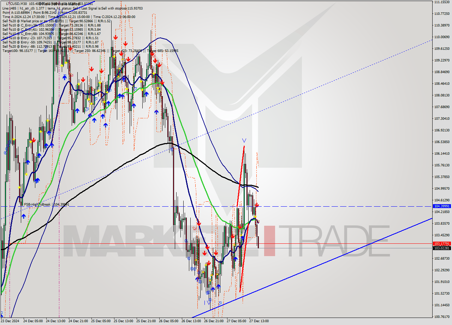Click the 102.68730 price axis label
Screen dimensions: 452x325
pyautogui.click(x=442, y=258)
